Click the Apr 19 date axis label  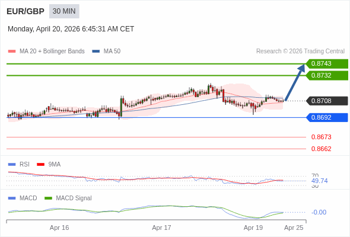point(253,228)
